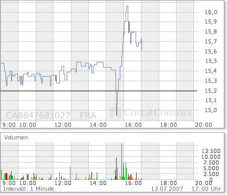
Task: Click the 17:00 Uhr timestamp
Action: [x=207, y=189]
